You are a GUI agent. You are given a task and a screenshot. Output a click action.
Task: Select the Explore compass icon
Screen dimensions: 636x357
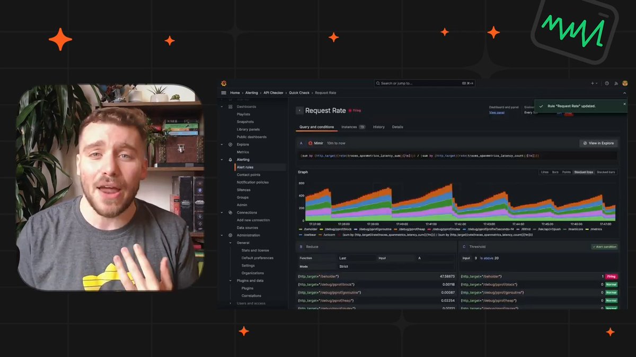click(231, 144)
